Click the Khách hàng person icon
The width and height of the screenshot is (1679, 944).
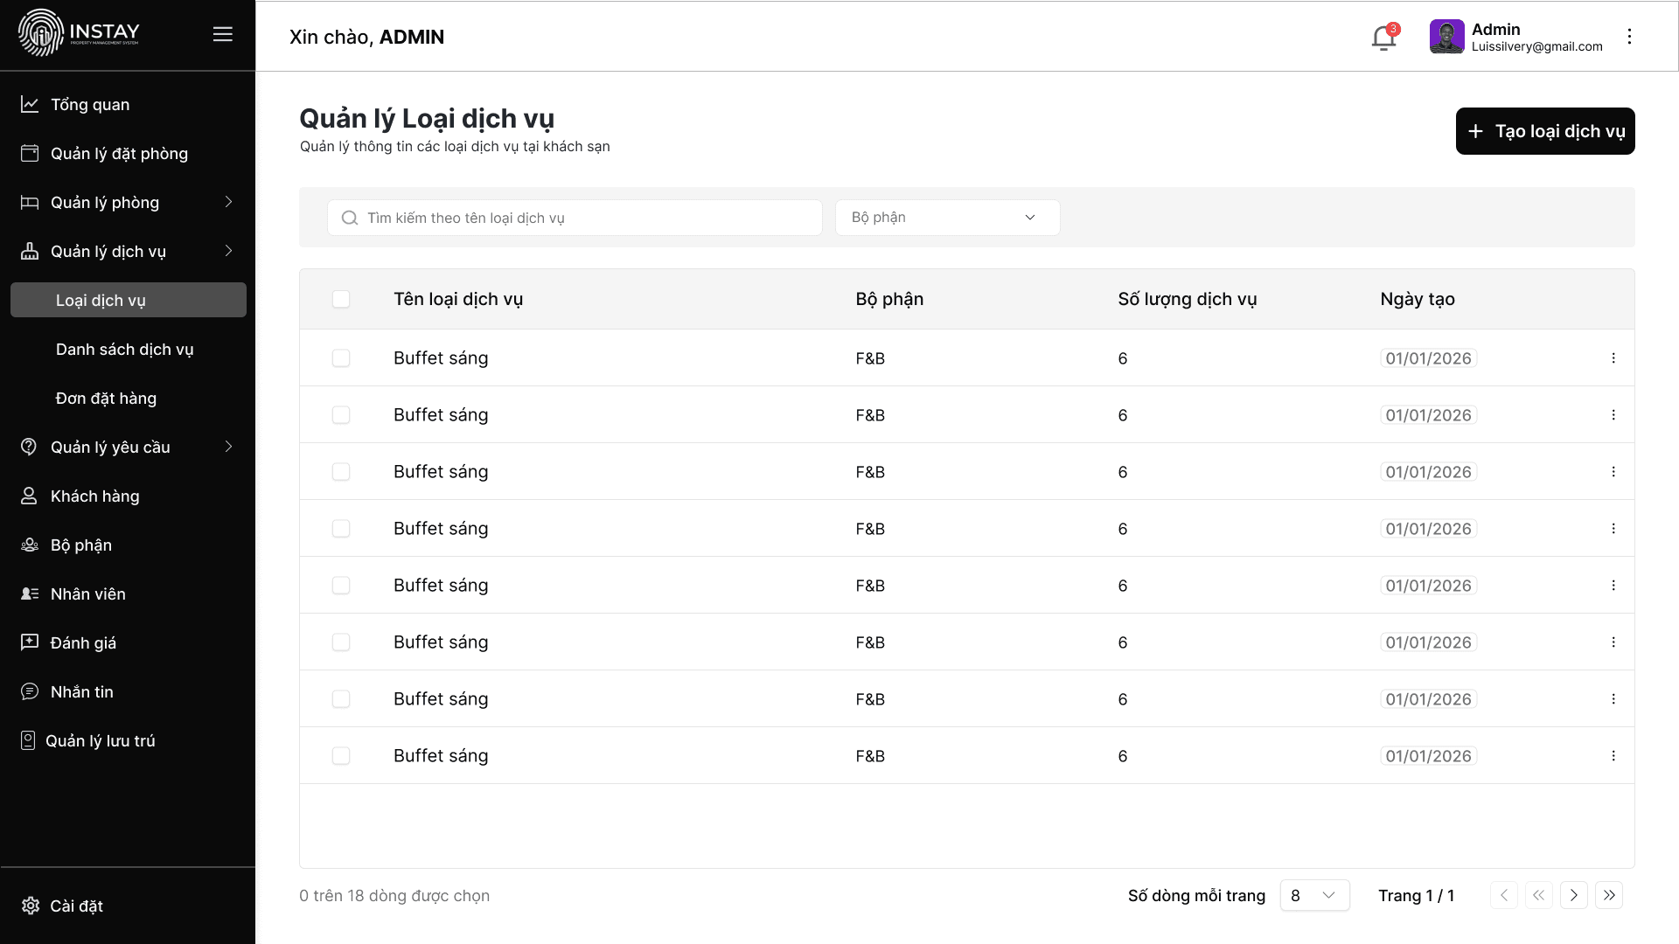[x=30, y=496]
